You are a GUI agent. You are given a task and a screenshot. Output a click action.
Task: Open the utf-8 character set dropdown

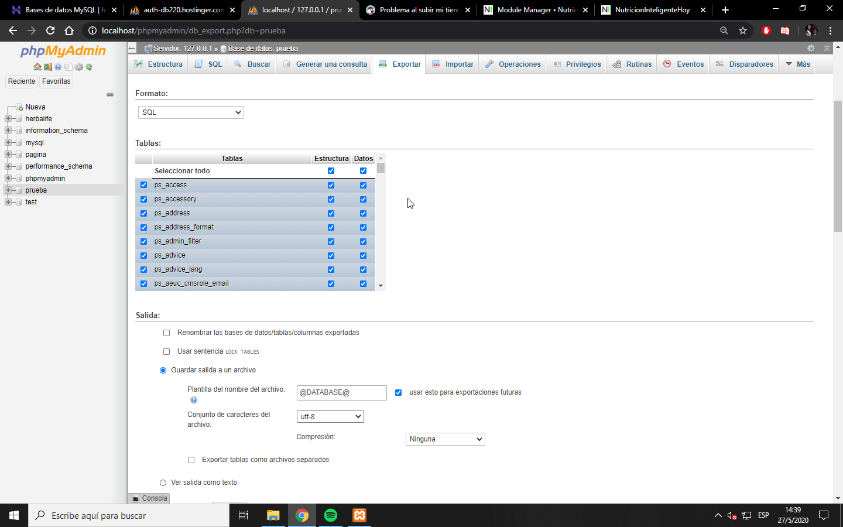[330, 417]
